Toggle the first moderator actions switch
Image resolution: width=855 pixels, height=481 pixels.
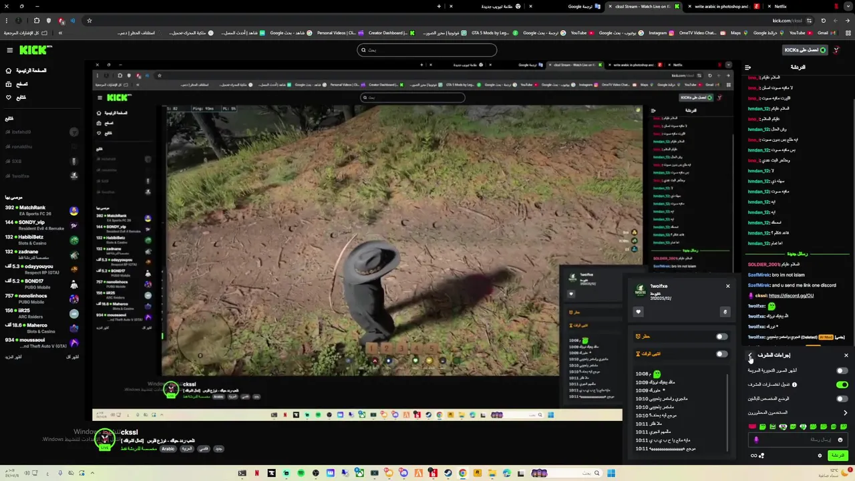[x=842, y=370]
